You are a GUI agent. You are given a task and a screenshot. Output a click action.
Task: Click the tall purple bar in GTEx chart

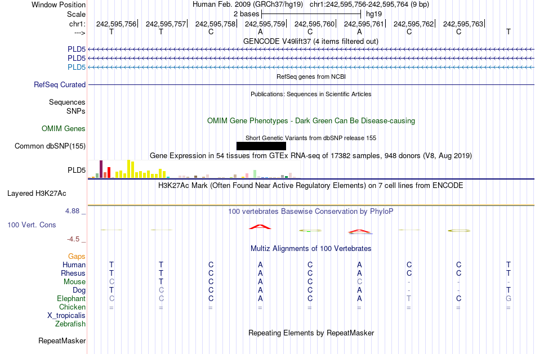101,169
